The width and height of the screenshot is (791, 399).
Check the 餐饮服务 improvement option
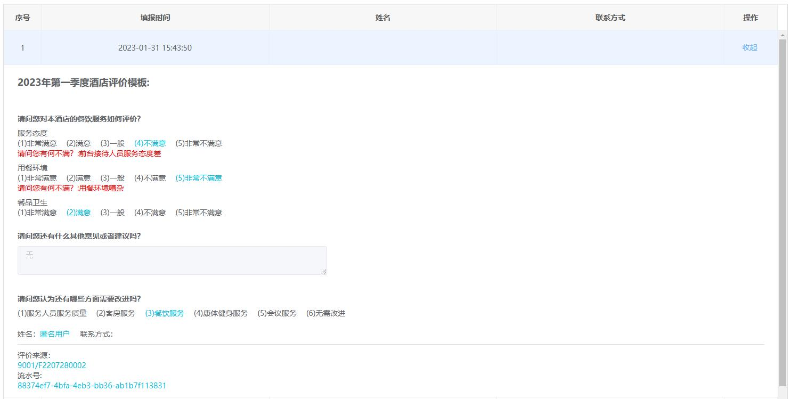point(165,313)
